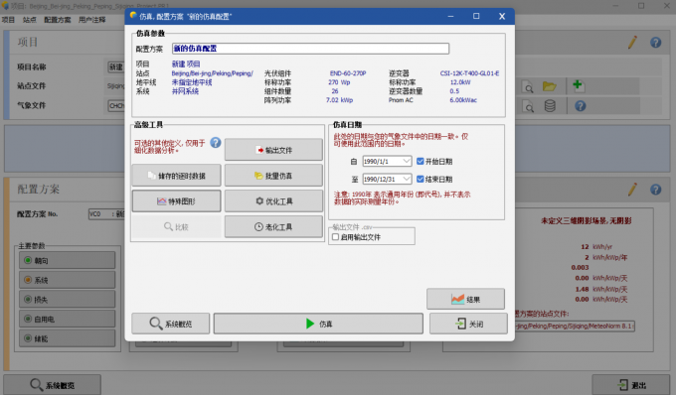Click CSI-12K-T400-GL01-E inverter text

tap(469, 73)
